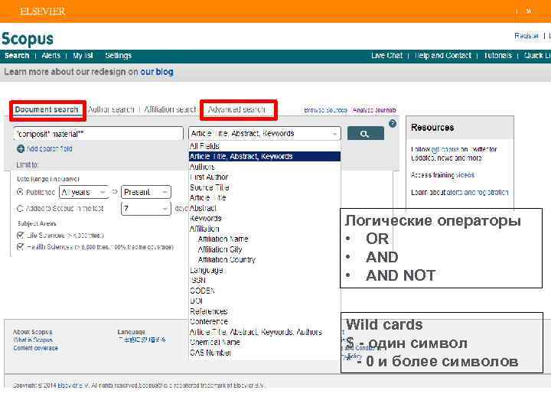Screen dimensions: 551x413
Task: Select Language option in list
Action: pyautogui.click(x=207, y=270)
